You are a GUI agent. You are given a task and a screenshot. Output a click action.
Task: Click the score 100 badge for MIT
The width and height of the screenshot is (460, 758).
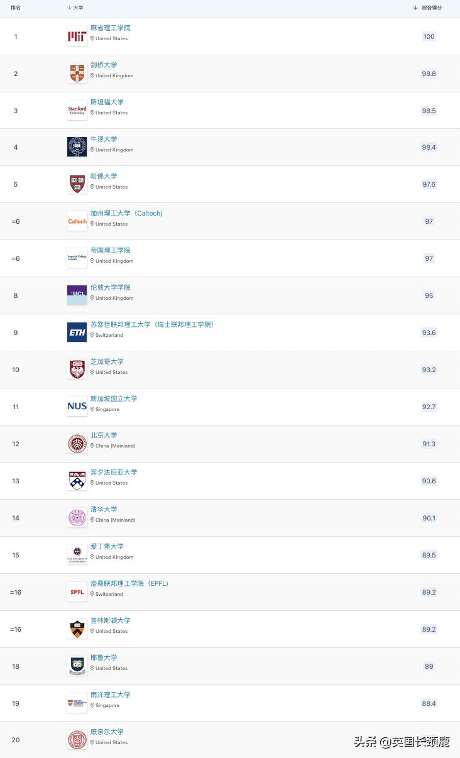pyautogui.click(x=429, y=36)
